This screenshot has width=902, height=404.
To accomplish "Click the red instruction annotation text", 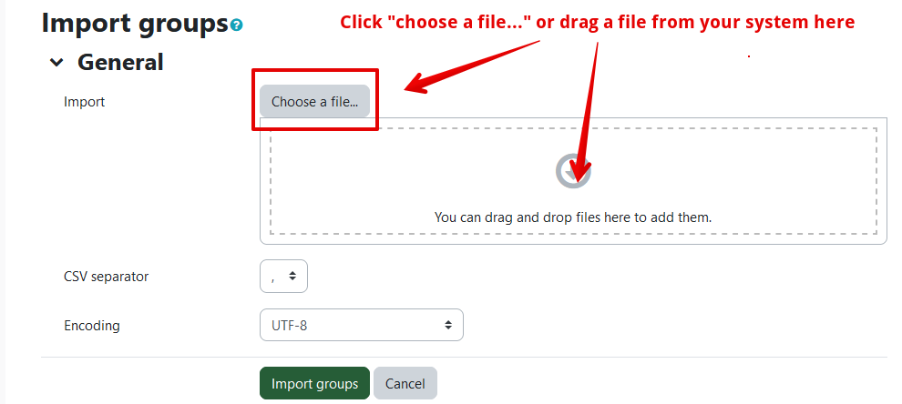I will [x=597, y=22].
